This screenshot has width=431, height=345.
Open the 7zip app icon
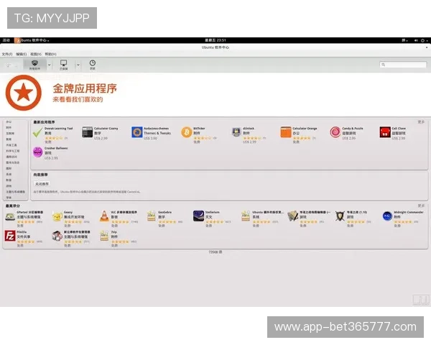point(104,236)
